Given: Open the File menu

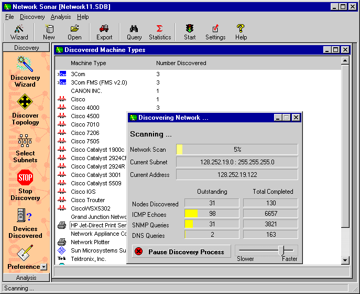Looking at the screenshot, I should (x=9, y=17).
